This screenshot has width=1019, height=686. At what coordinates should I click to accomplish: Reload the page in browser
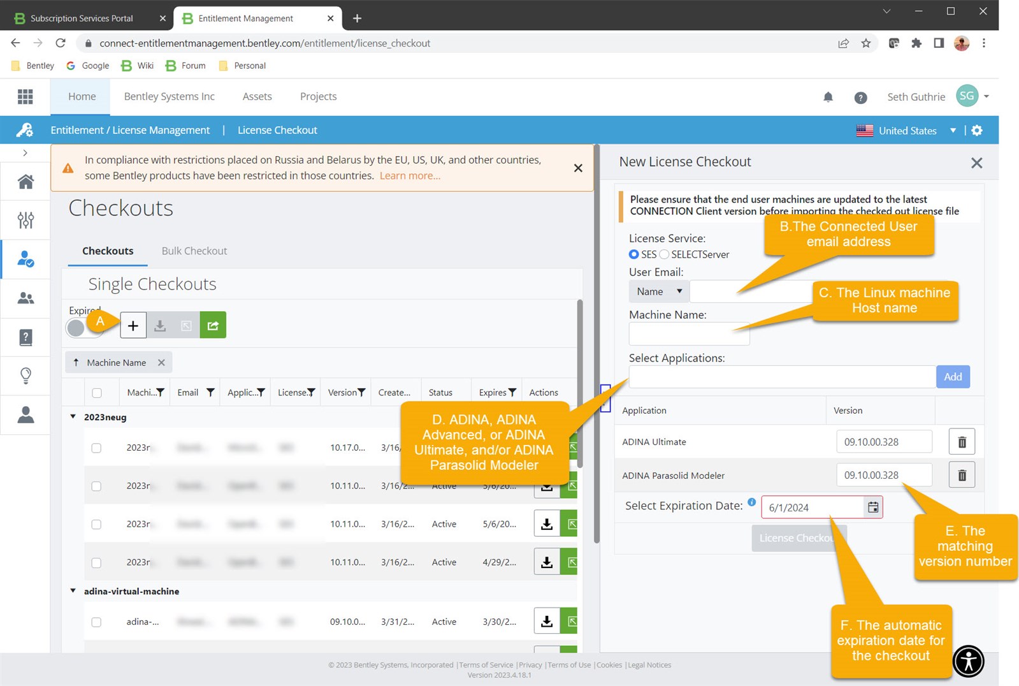61,43
